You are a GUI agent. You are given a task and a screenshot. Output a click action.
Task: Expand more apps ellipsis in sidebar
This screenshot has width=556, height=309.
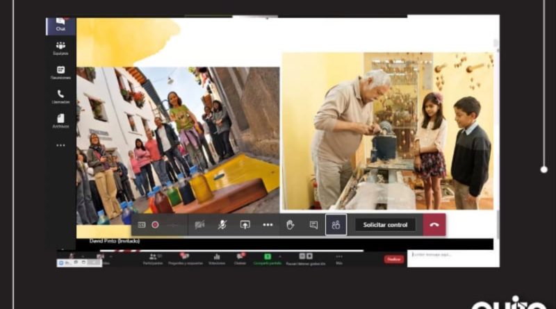point(60,146)
